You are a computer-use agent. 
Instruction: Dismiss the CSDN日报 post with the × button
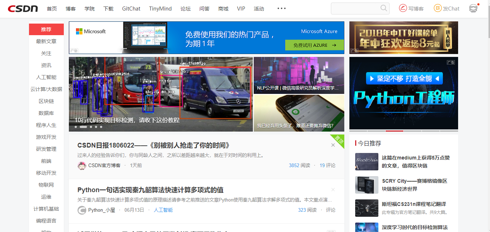coord(333,145)
